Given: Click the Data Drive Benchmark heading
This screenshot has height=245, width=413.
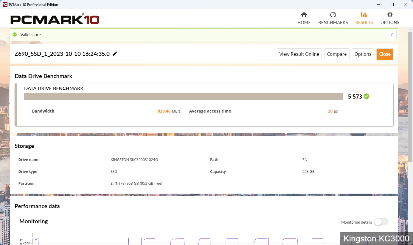Looking at the screenshot, I should click(44, 76).
